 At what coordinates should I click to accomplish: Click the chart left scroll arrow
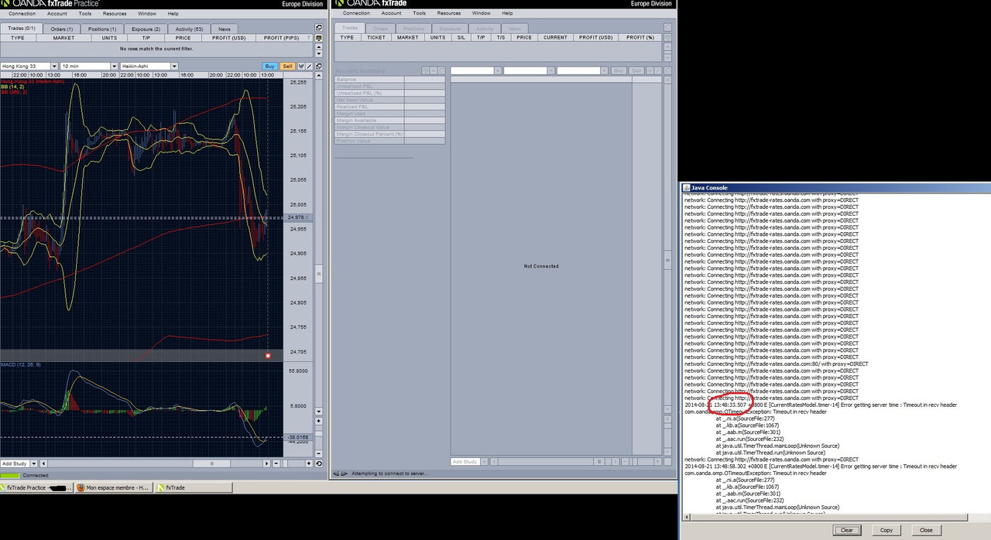[x=43, y=463]
